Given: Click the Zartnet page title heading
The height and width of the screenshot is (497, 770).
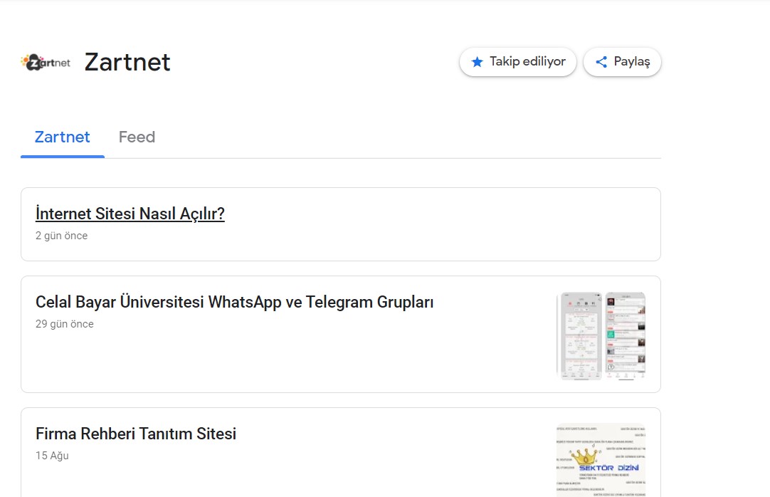Looking at the screenshot, I should 127,62.
